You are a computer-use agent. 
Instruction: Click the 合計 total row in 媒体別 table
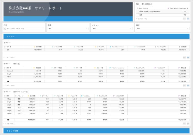tap(96, 81)
